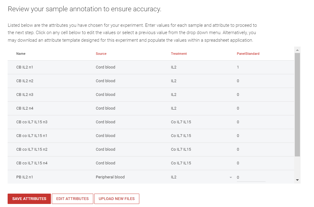Screen dimensions: 314x207
Task: Click the table scrollbar down arrow
Action: pyautogui.click(x=297, y=180)
